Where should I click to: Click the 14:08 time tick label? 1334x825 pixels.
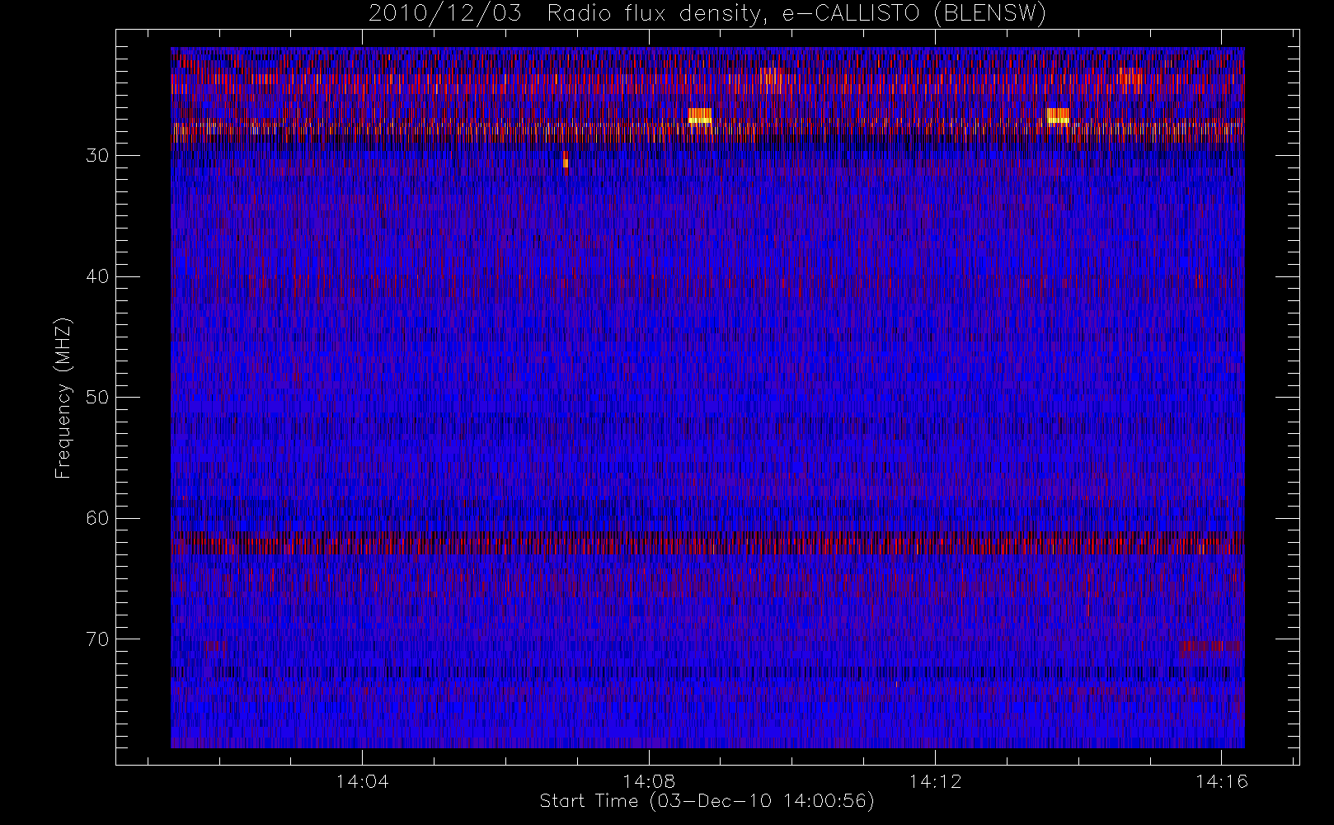[x=649, y=781]
